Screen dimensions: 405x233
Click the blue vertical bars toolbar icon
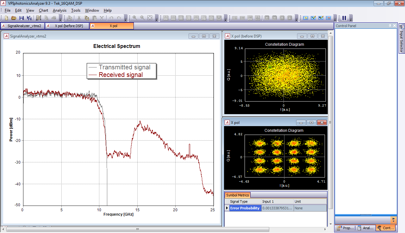pyautogui.click(x=344, y=18)
